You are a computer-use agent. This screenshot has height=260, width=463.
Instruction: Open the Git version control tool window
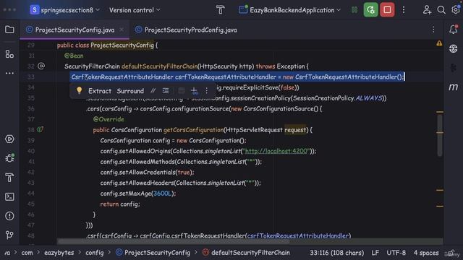pos(9,235)
